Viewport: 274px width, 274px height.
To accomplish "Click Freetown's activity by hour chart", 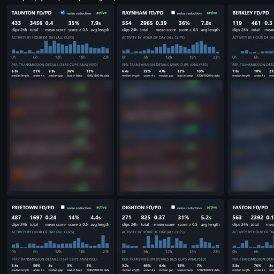I will coord(60,241).
